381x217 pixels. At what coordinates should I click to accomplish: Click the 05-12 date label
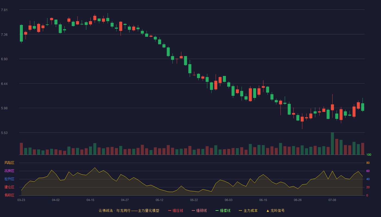(x=159, y=200)
